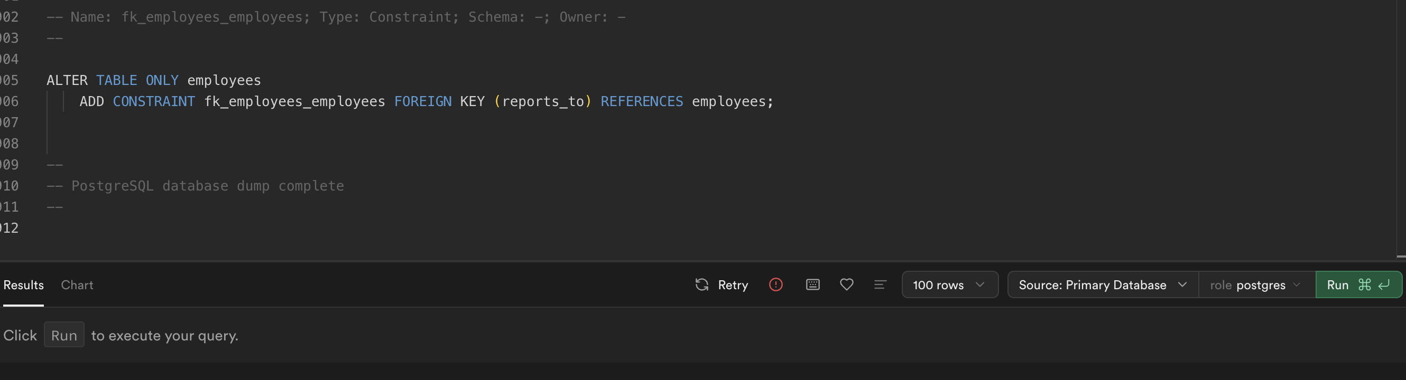
Task: Open keyboard shortcuts via keyboard icon
Action: (x=813, y=284)
